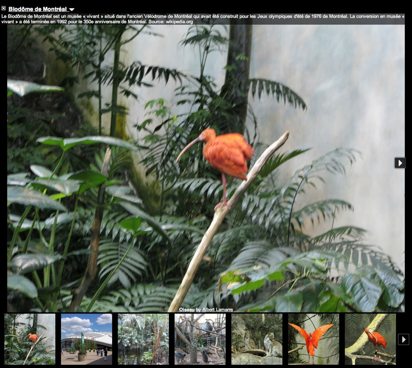This screenshot has height=368, width=412.
Task: Visit photographer Albert Lamarre's link
Action: click(217, 310)
